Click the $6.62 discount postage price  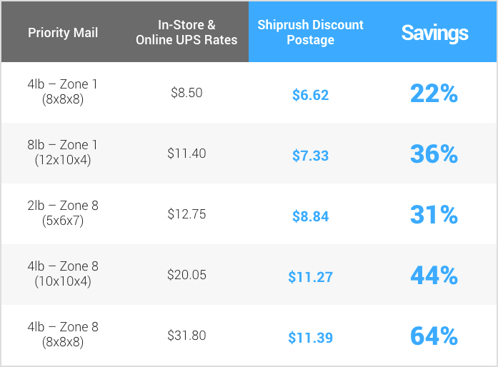pyautogui.click(x=310, y=95)
